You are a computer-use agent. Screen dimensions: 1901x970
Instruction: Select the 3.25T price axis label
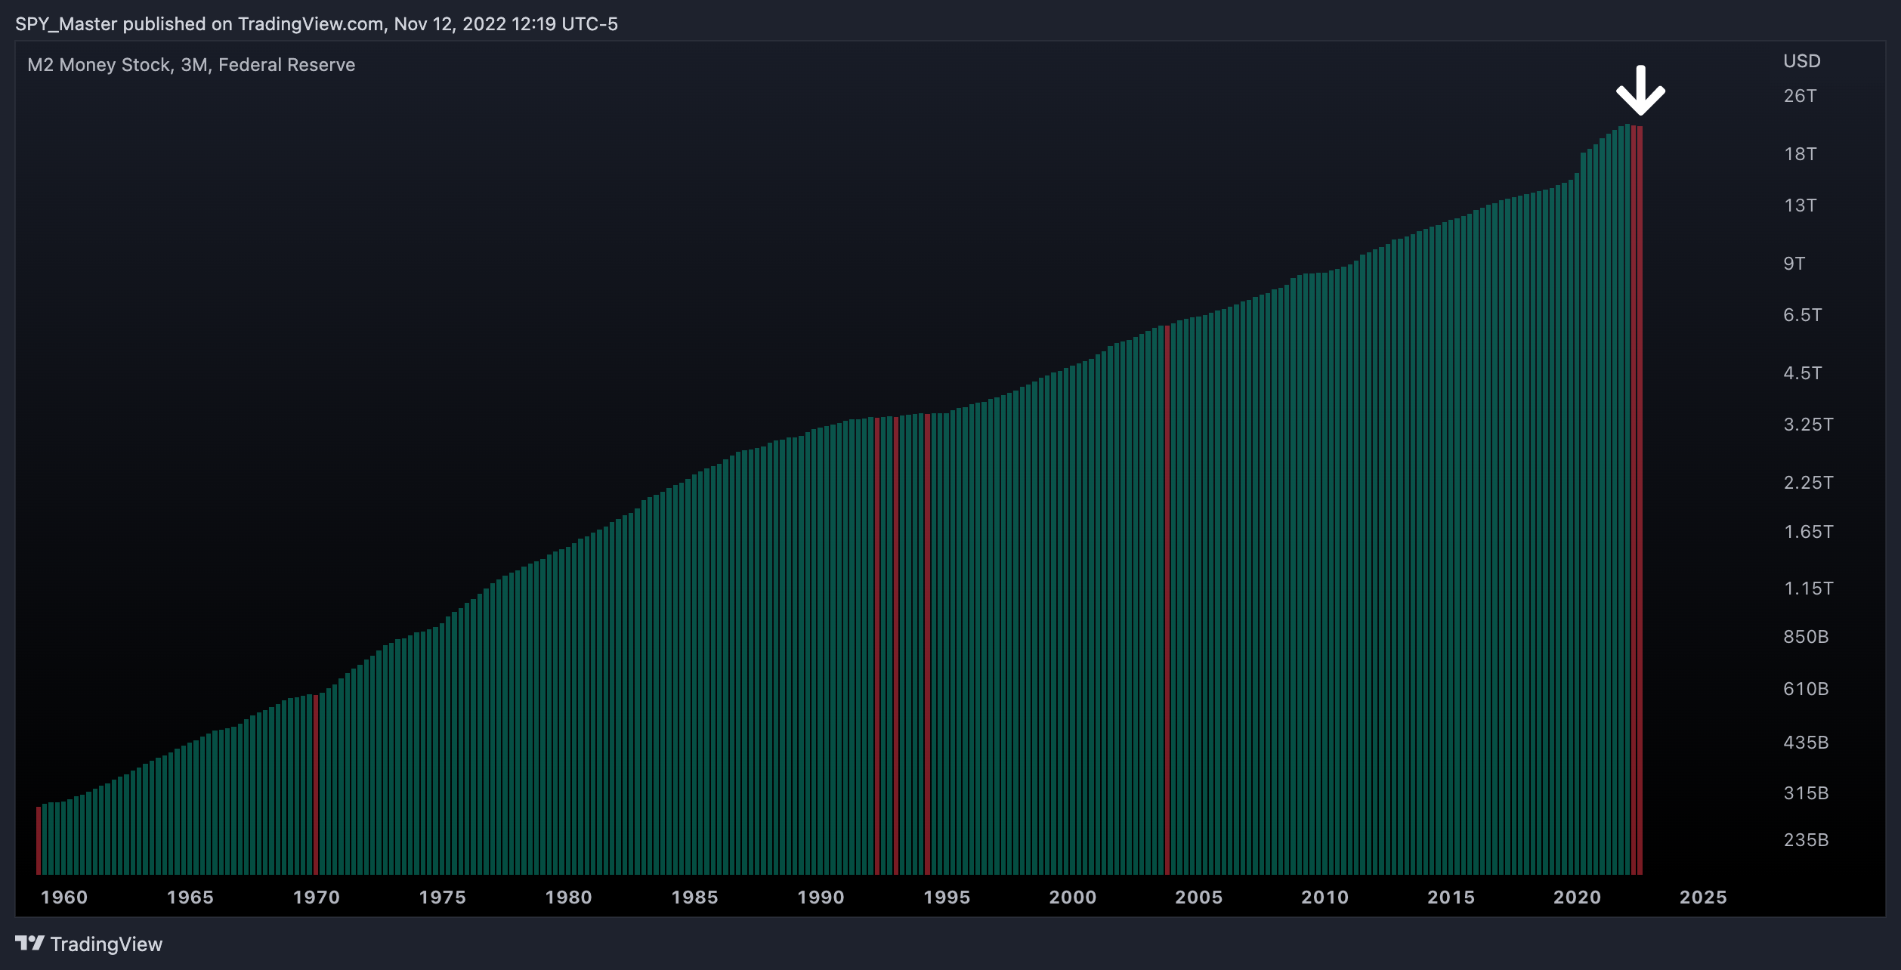1809,425
